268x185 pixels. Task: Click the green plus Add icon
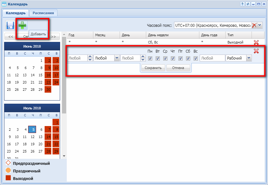click(22, 25)
